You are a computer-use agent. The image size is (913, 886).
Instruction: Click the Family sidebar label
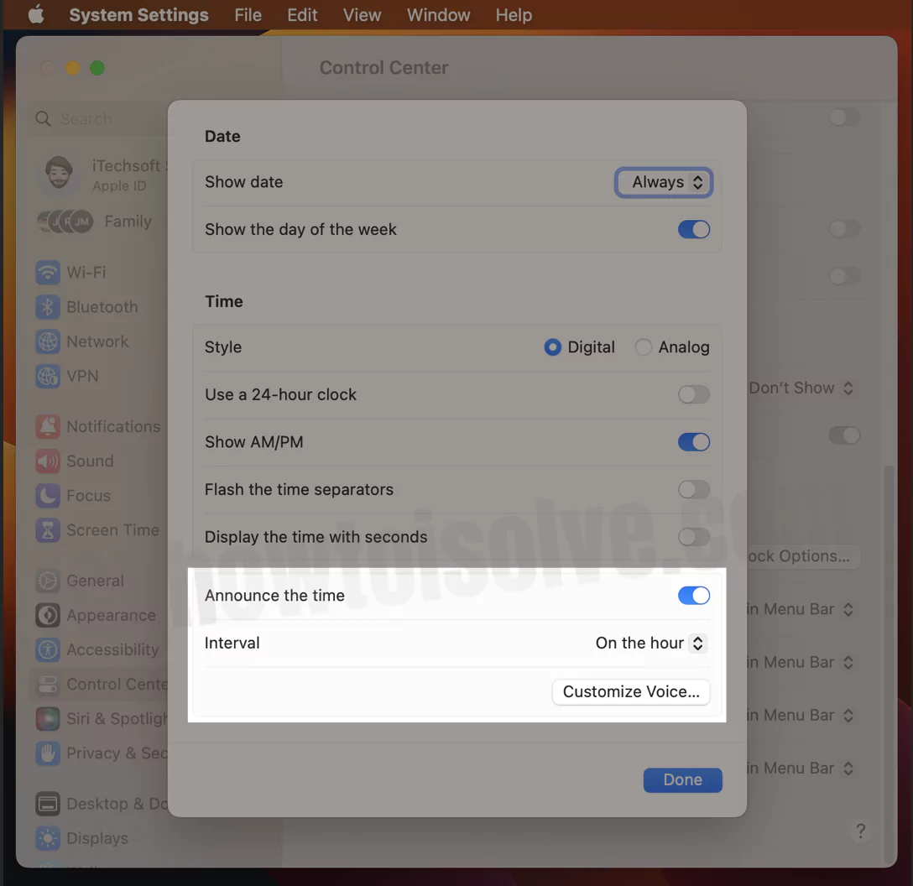coord(128,221)
